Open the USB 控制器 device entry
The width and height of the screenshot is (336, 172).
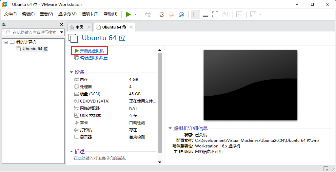(88, 115)
